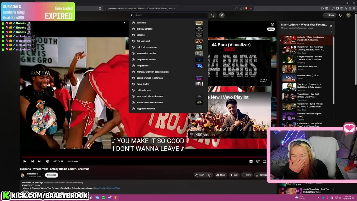The image size is (357, 201).
Task: Click the Brave shields lion icon
Action: pos(246,8)
